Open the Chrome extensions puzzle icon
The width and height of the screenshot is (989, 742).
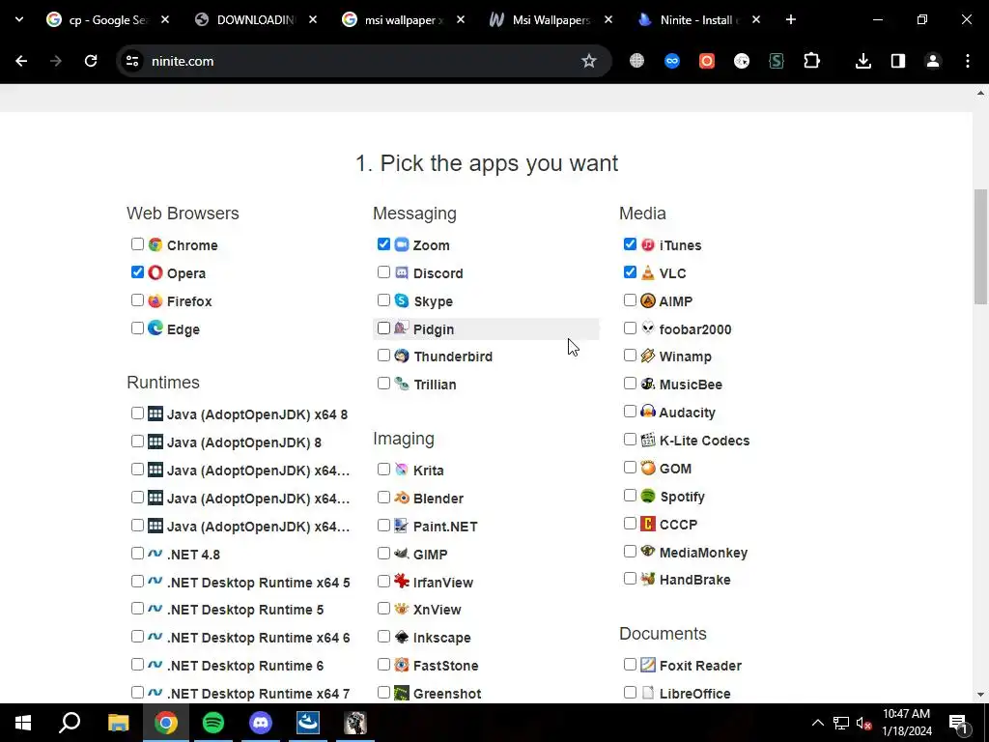tap(811, 61)
